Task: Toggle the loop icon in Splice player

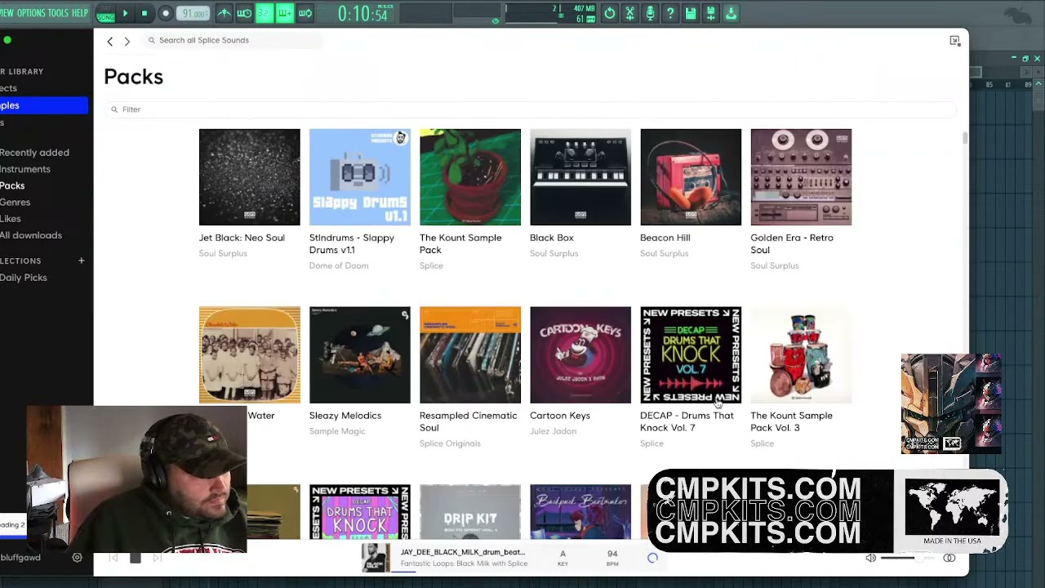Action: tap(949, 559)
